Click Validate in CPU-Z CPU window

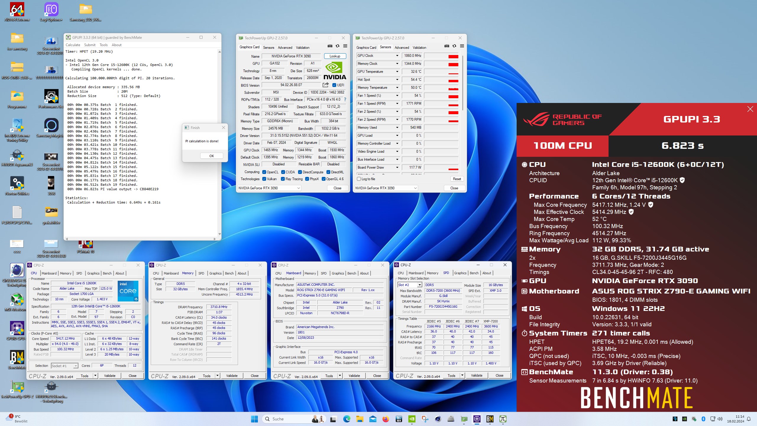point(109,376)
